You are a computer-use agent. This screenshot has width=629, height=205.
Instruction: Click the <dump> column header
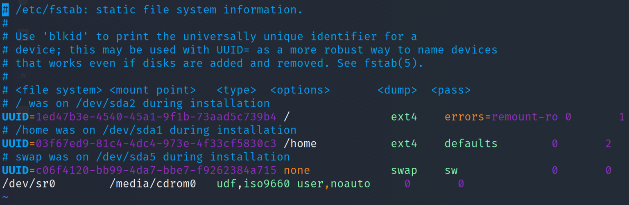[x=397, y=90]
